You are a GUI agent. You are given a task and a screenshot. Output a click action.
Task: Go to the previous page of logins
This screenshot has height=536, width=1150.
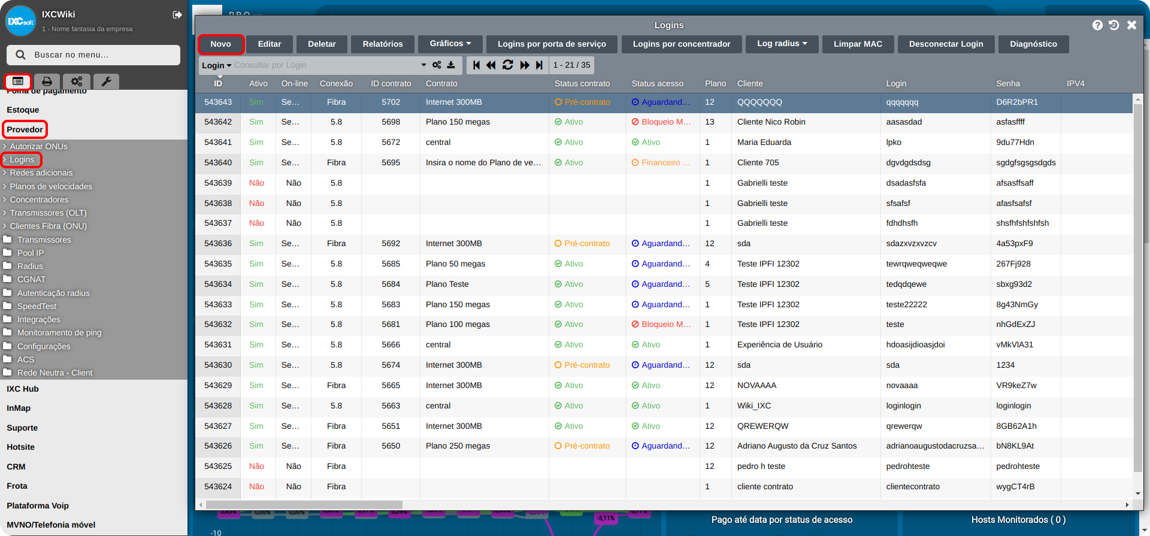point(491,65)
